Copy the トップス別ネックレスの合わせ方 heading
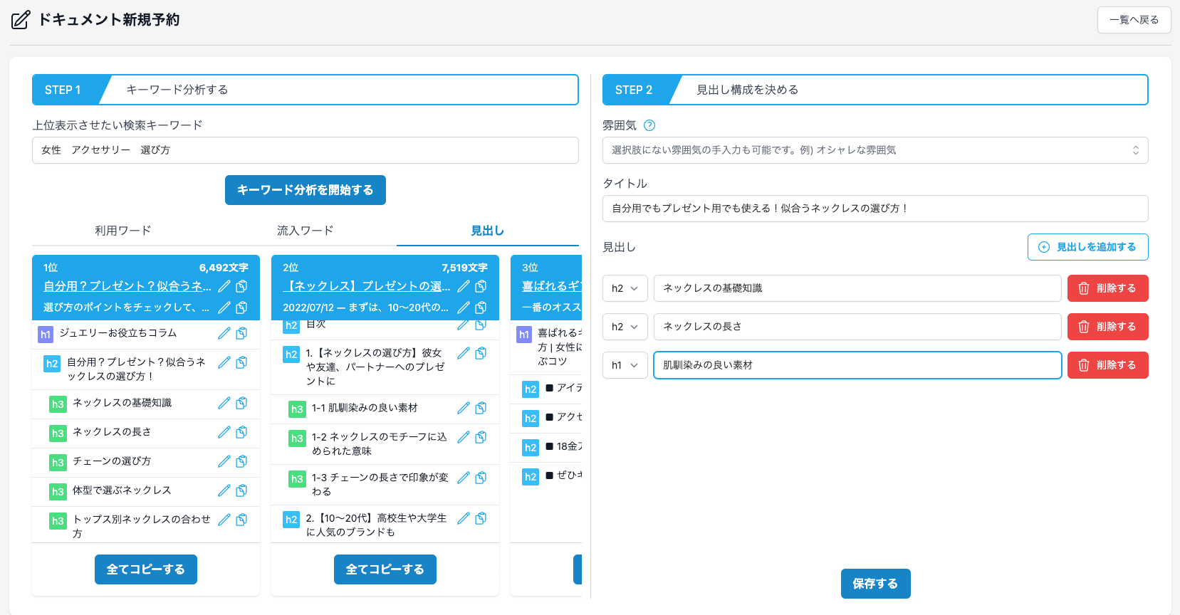 coord(242,520)
